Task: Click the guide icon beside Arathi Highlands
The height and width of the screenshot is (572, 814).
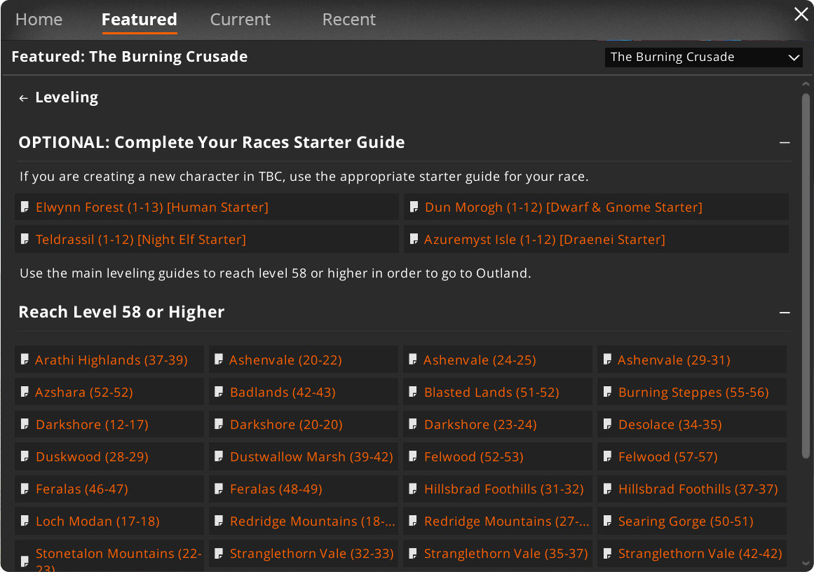Action: [x=25, y=360]
